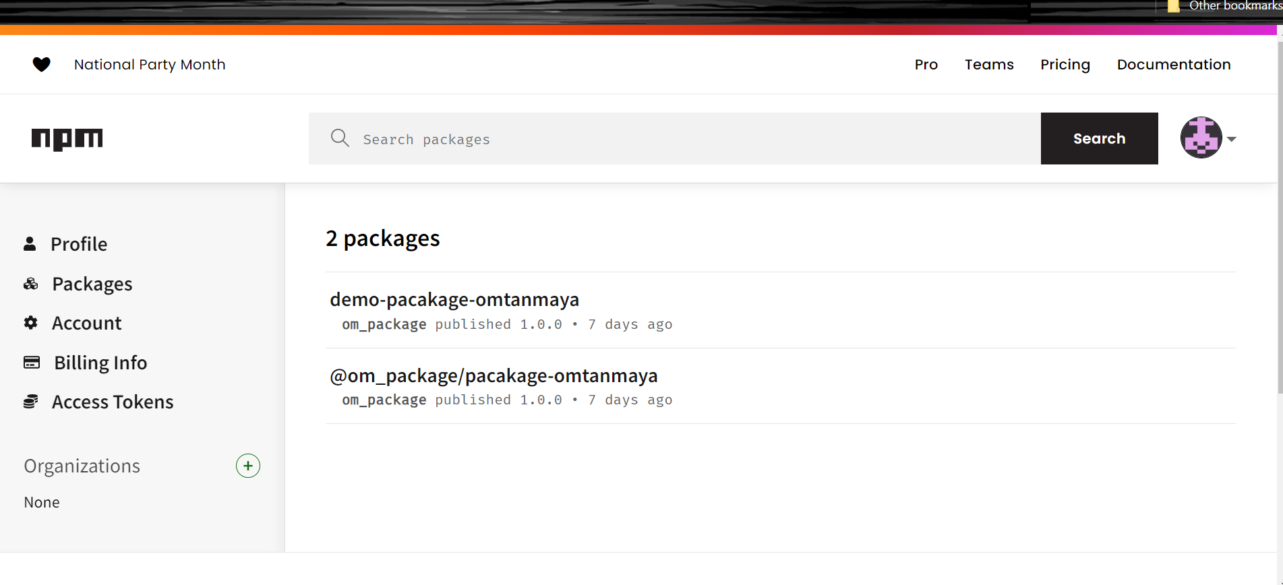Open the Pro page
The width and height of the screenshot is (1283, 585).
(926, 65)
